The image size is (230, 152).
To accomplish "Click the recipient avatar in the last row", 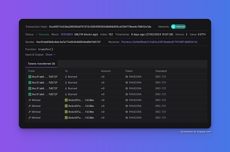I will click(66, 118).
